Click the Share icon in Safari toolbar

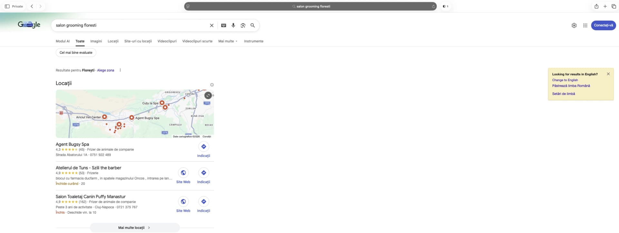[596, 6]
